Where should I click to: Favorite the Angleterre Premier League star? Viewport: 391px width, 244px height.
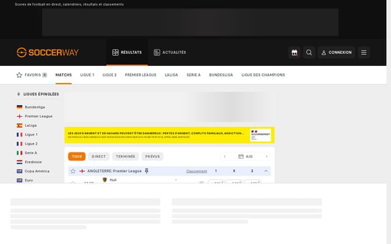(x=73, y=171)
